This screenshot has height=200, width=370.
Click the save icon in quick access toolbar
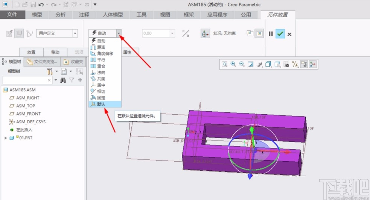[x=33, y=5]
